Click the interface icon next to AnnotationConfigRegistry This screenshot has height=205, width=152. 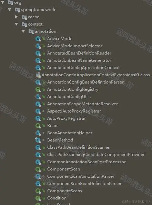[x=38, y=89]
